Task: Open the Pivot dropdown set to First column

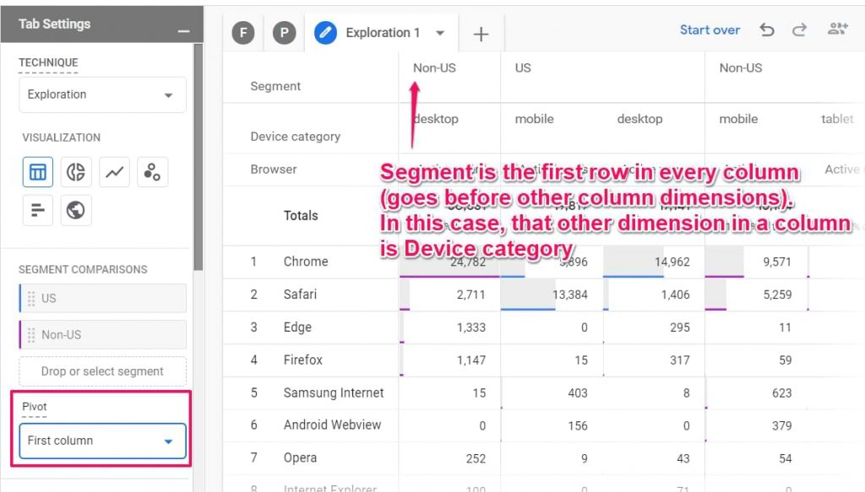Action: 101,441
